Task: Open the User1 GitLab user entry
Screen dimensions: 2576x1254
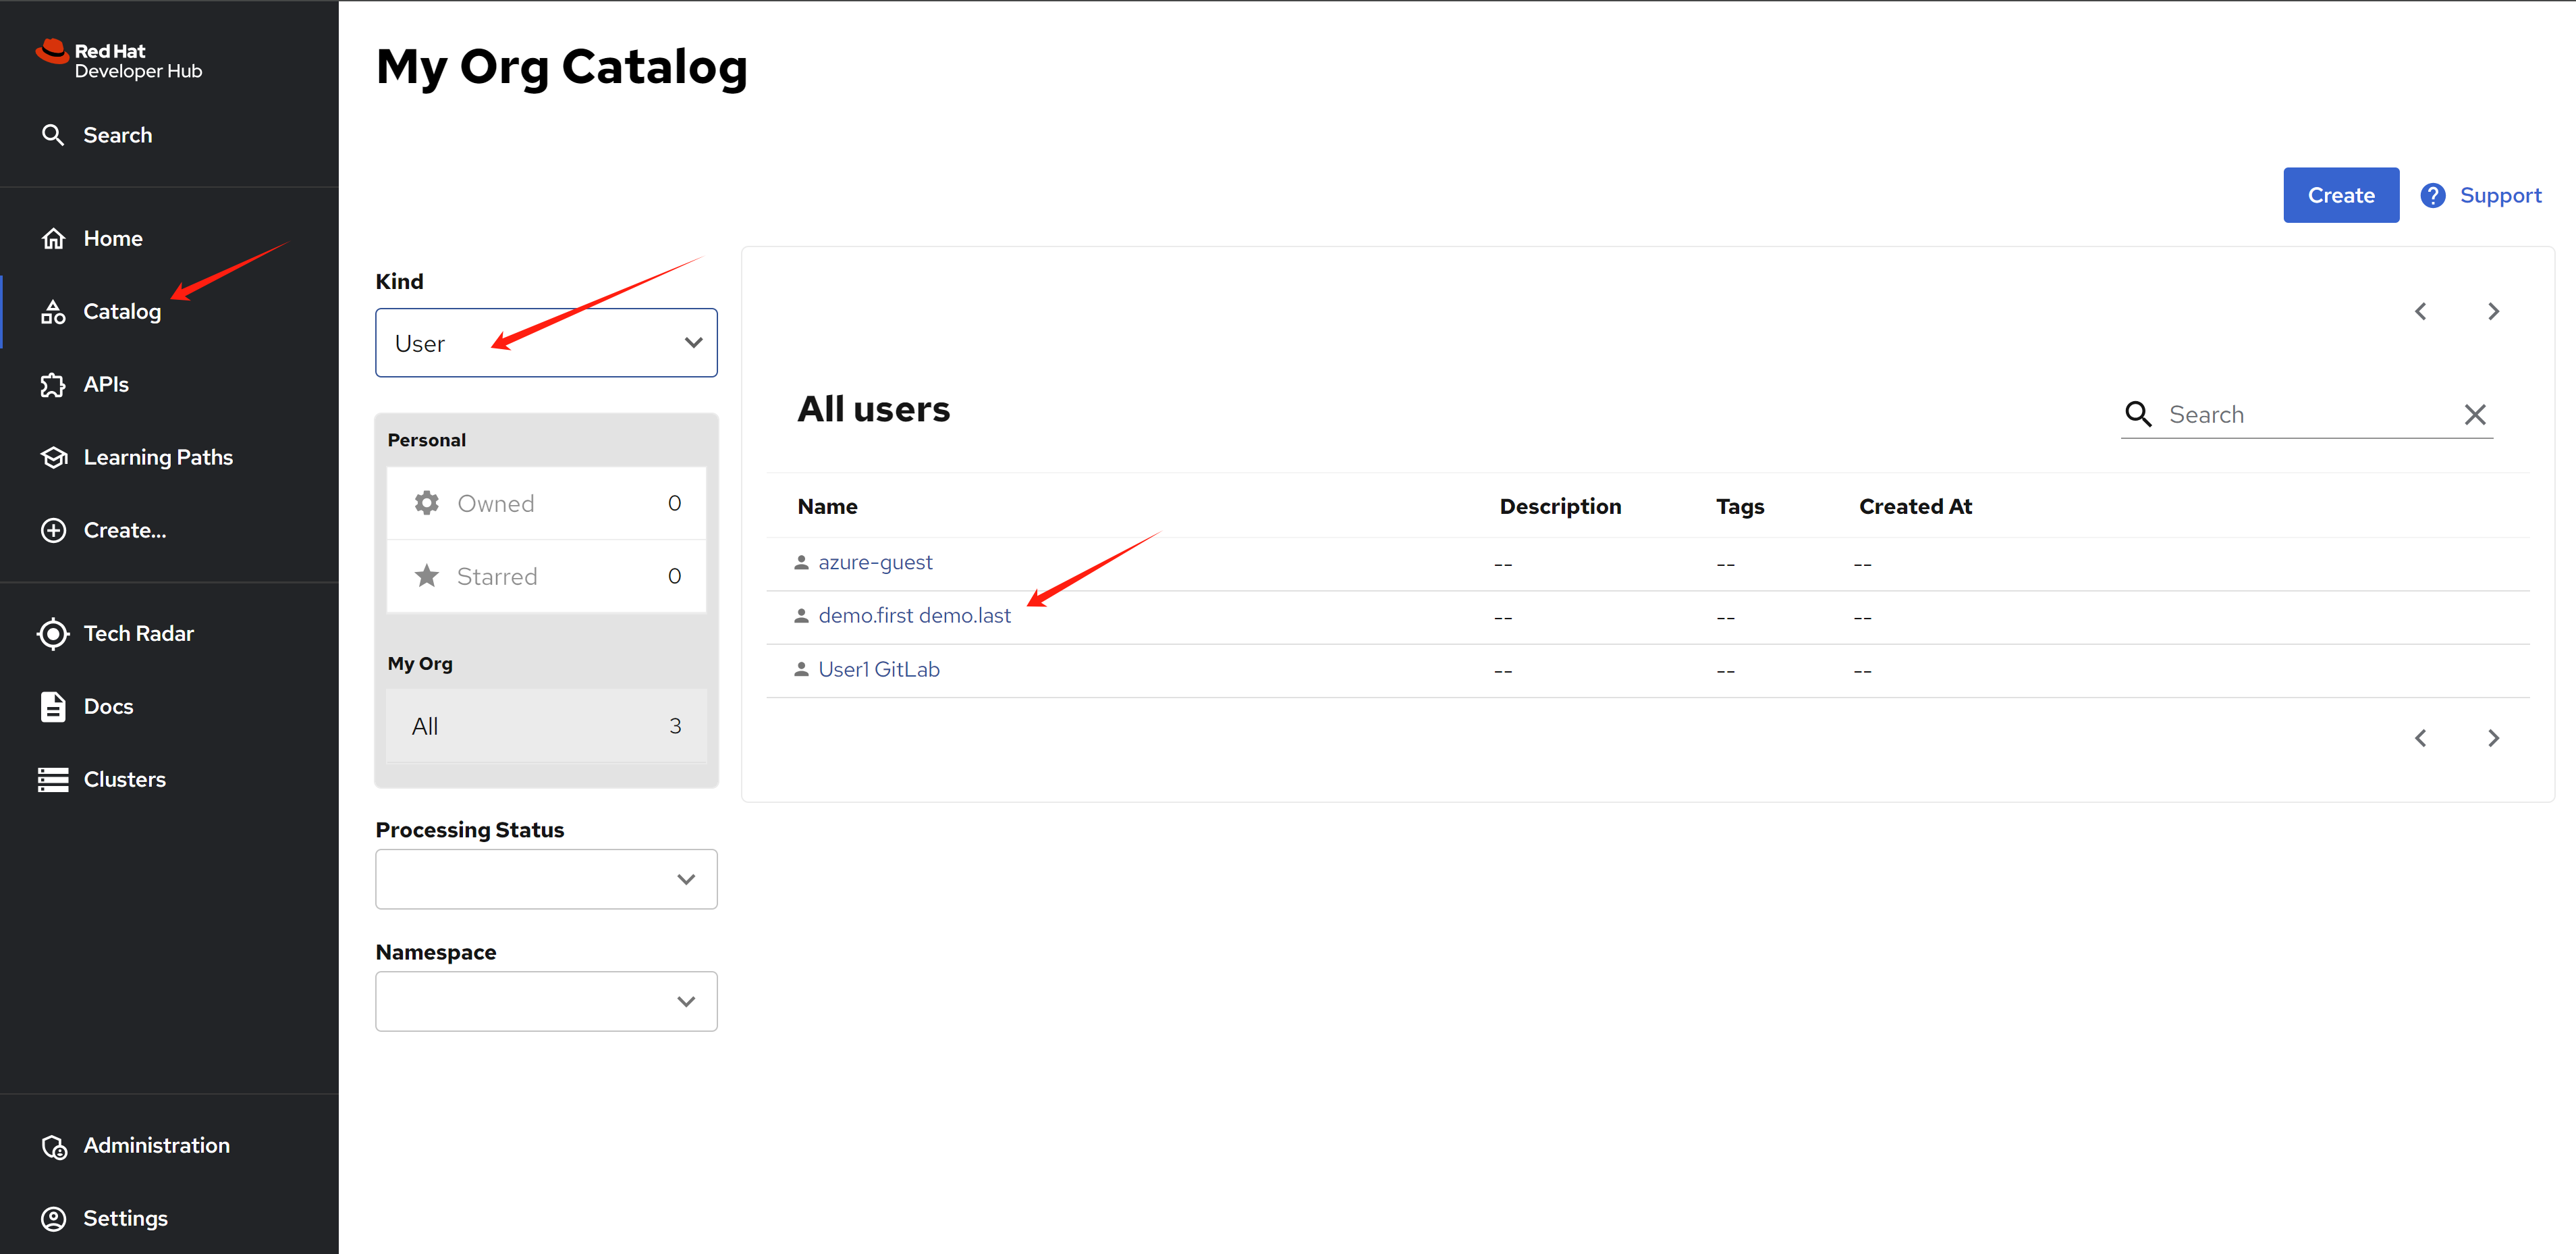Action: [878, 669]
